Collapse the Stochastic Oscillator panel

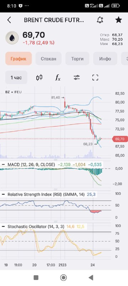point(3,227)
